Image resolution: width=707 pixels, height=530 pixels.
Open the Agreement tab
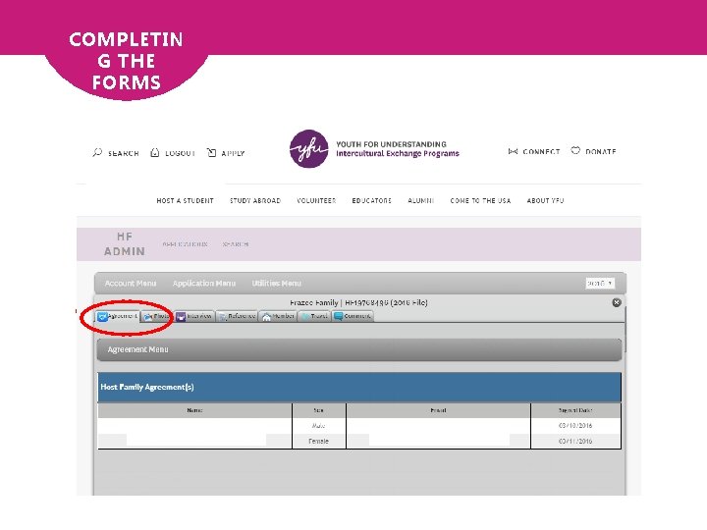(118, 316)
